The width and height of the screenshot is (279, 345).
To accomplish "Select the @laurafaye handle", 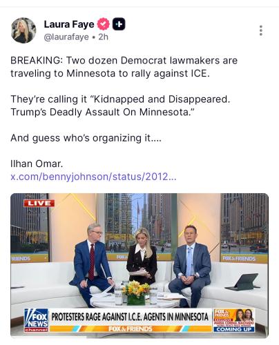I will pyautogui.click(x=66, y=37).
